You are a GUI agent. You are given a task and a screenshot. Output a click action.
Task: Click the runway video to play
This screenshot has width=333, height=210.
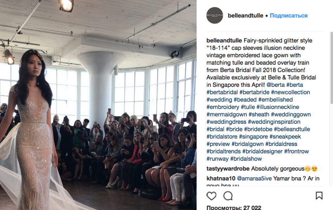tap(98, 105)
